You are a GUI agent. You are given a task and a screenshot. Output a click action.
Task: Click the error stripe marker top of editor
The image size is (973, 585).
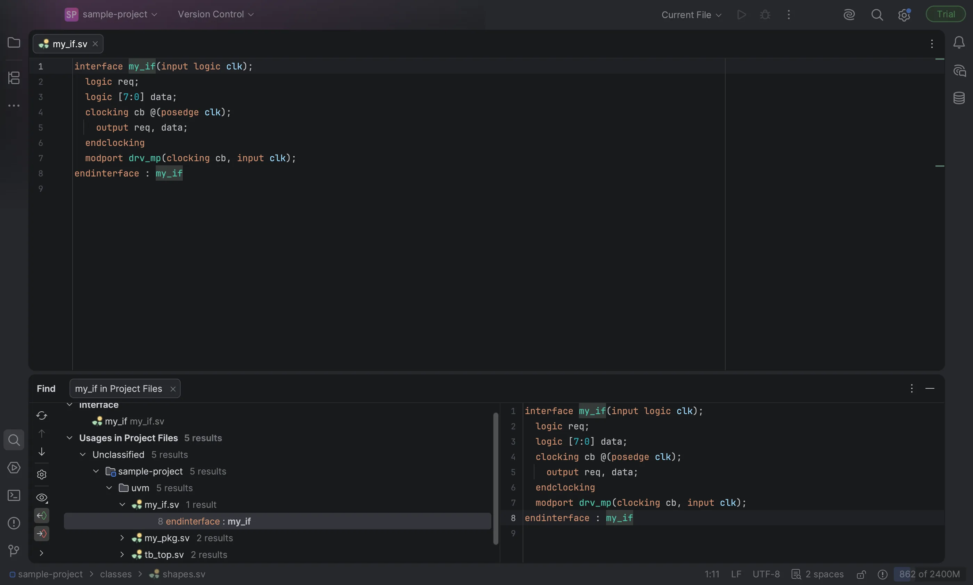(940, 59)
